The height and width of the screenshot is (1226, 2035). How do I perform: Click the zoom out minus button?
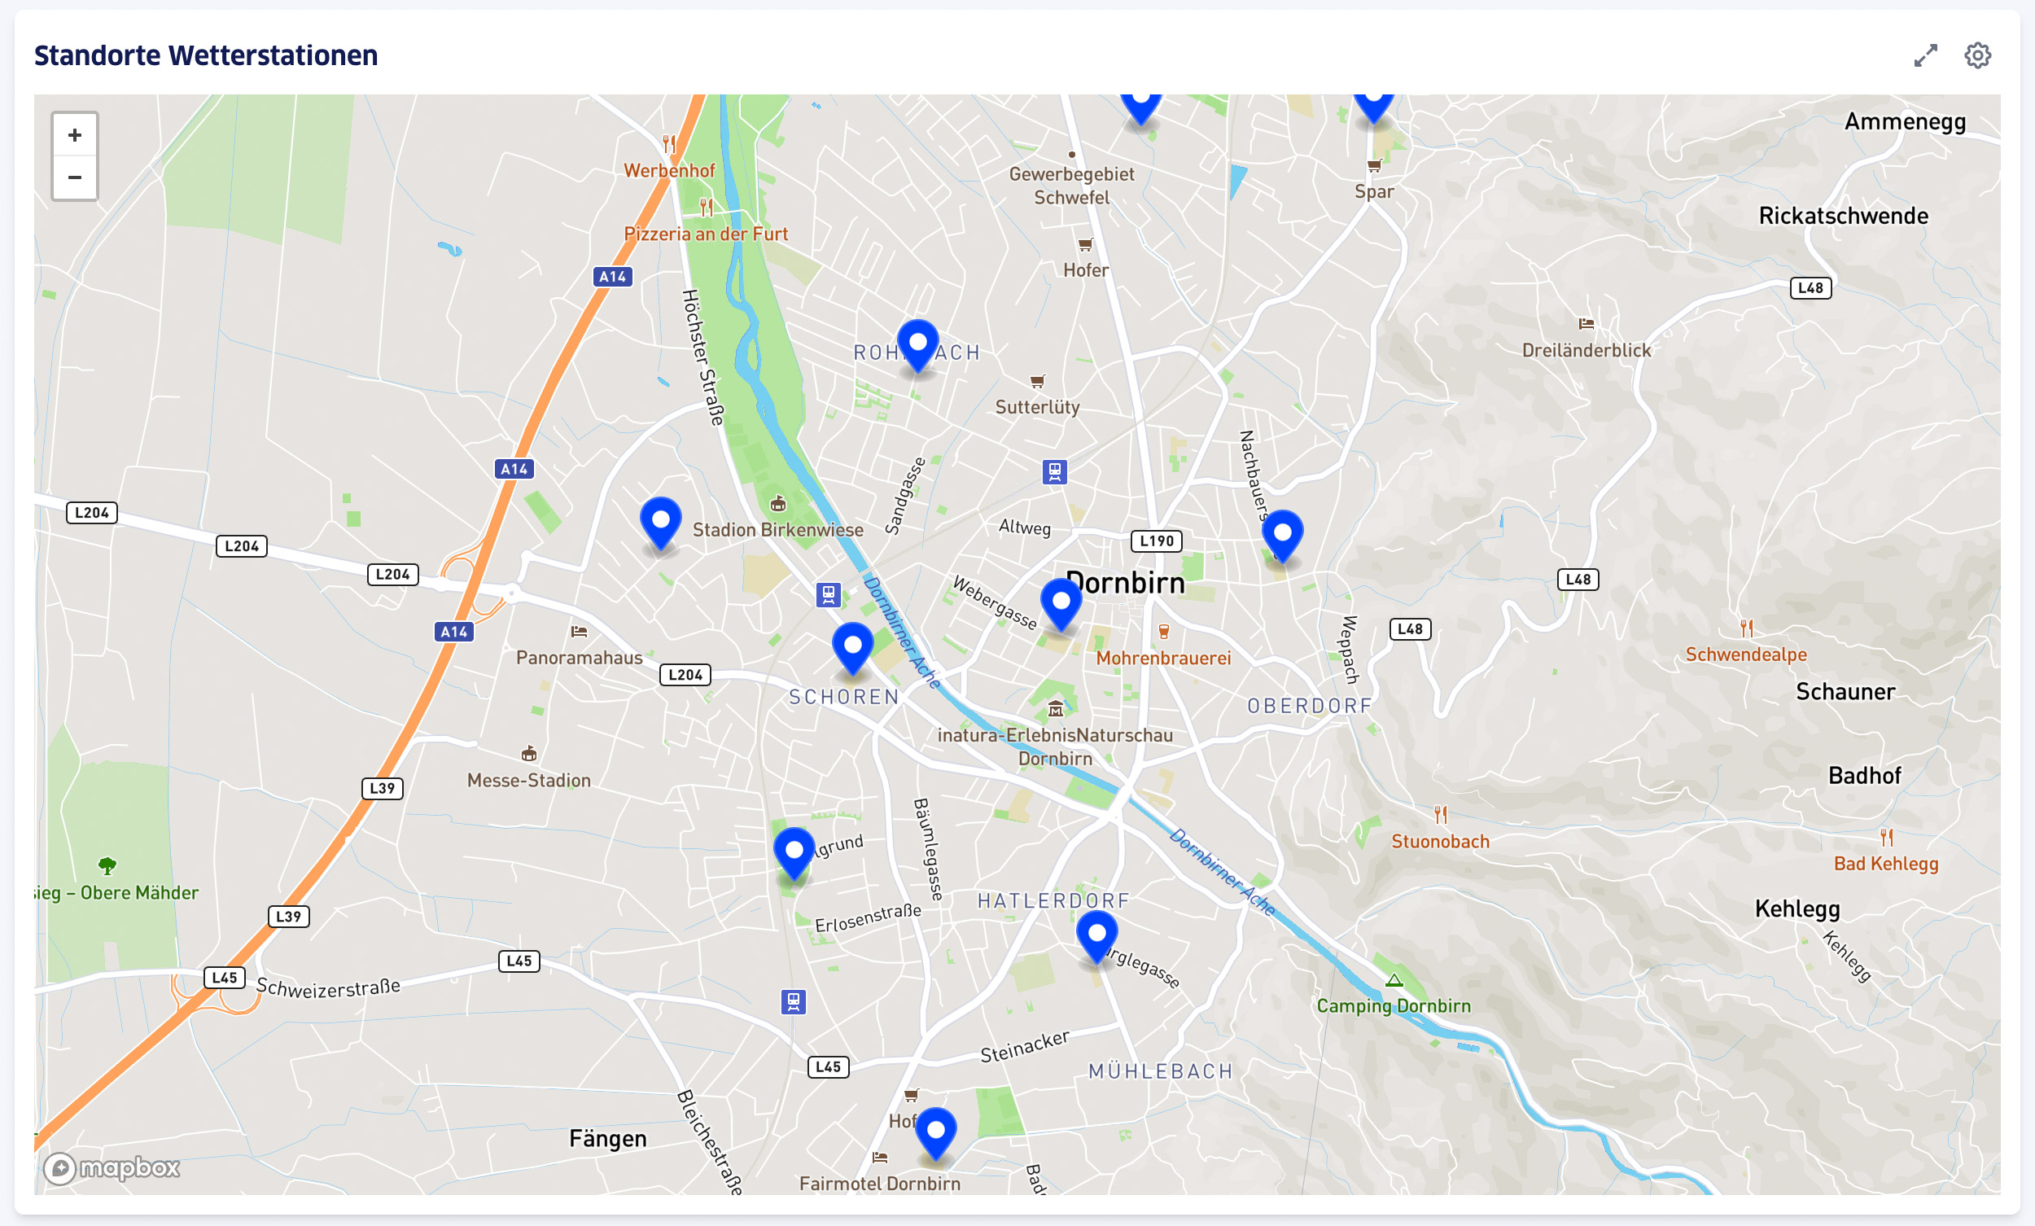[x=74, y=177]
